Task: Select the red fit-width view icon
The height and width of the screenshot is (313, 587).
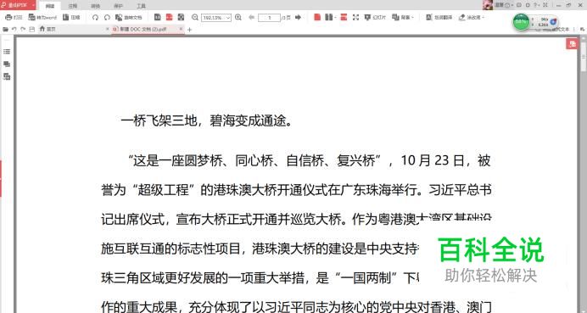Action: pos(169,17)
